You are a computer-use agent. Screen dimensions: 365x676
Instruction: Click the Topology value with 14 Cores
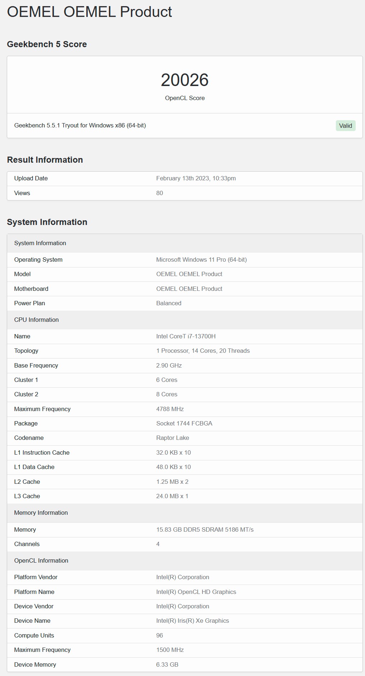[203, 351]
